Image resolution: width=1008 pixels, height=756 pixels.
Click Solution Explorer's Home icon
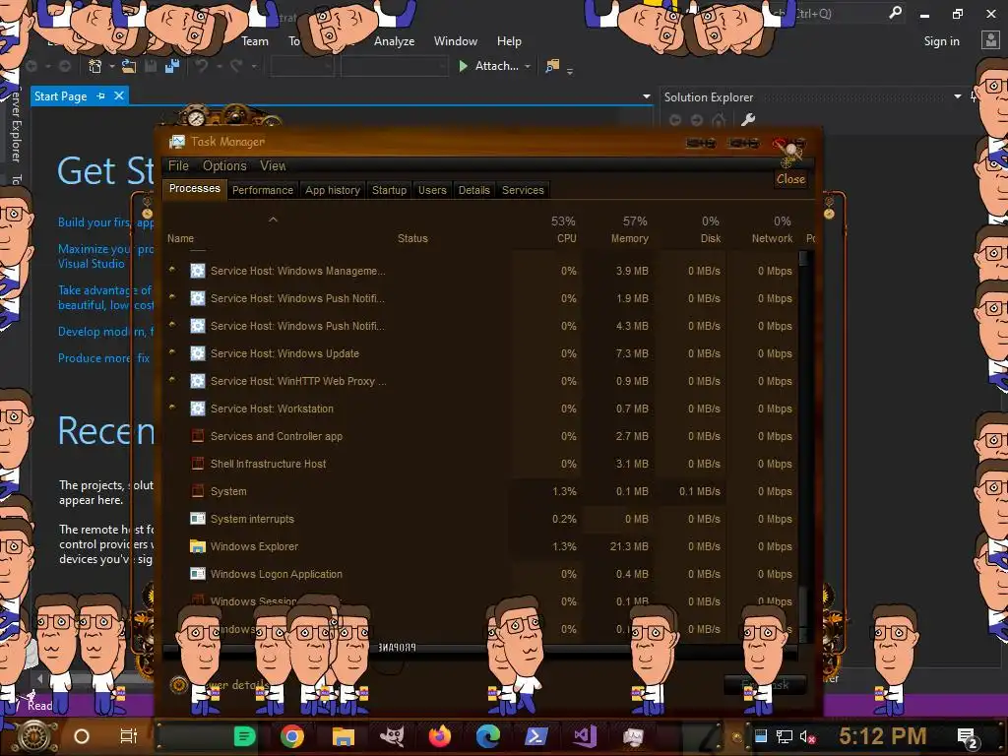(x=719, y=119)
